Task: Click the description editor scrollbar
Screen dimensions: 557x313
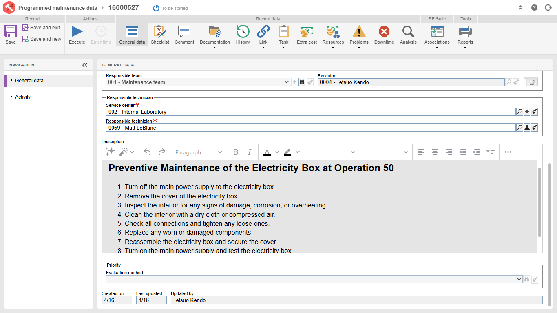Action: tap(539, 202)
